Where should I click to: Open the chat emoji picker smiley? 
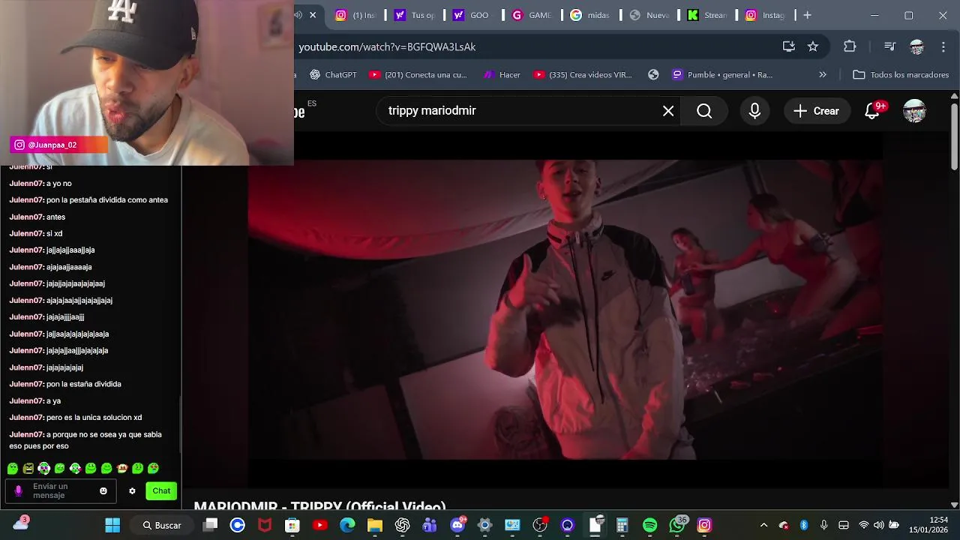(103, 491)
